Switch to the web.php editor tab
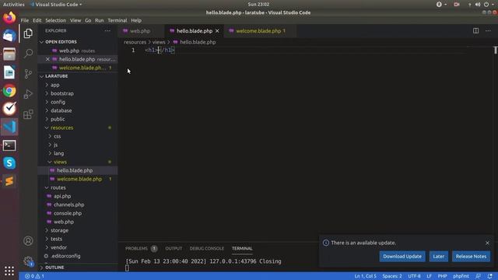The width and height of the screenshot is (498, 280). (x=140, y=31)
